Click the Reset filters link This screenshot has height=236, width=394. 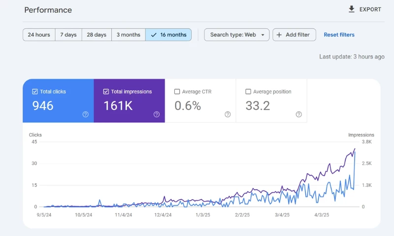(339, 35)
